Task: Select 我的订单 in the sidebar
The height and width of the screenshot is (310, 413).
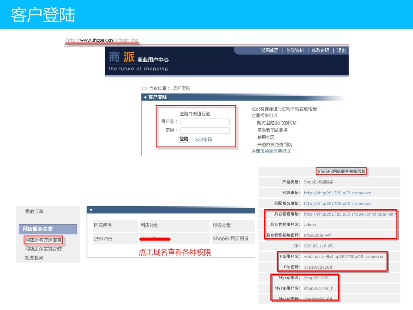Action: [34, 211]
